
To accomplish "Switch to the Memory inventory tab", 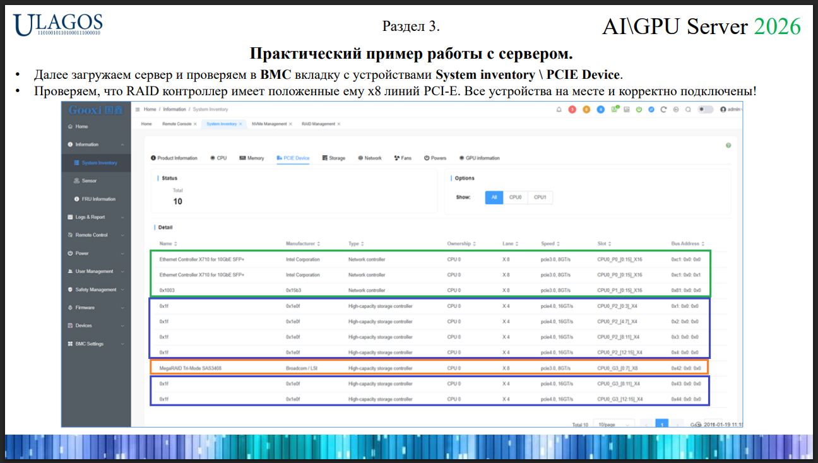I will point(252,158).
